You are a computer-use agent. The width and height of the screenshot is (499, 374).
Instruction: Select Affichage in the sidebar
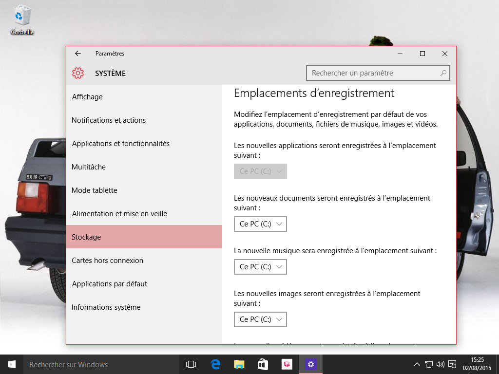(87, 97)
